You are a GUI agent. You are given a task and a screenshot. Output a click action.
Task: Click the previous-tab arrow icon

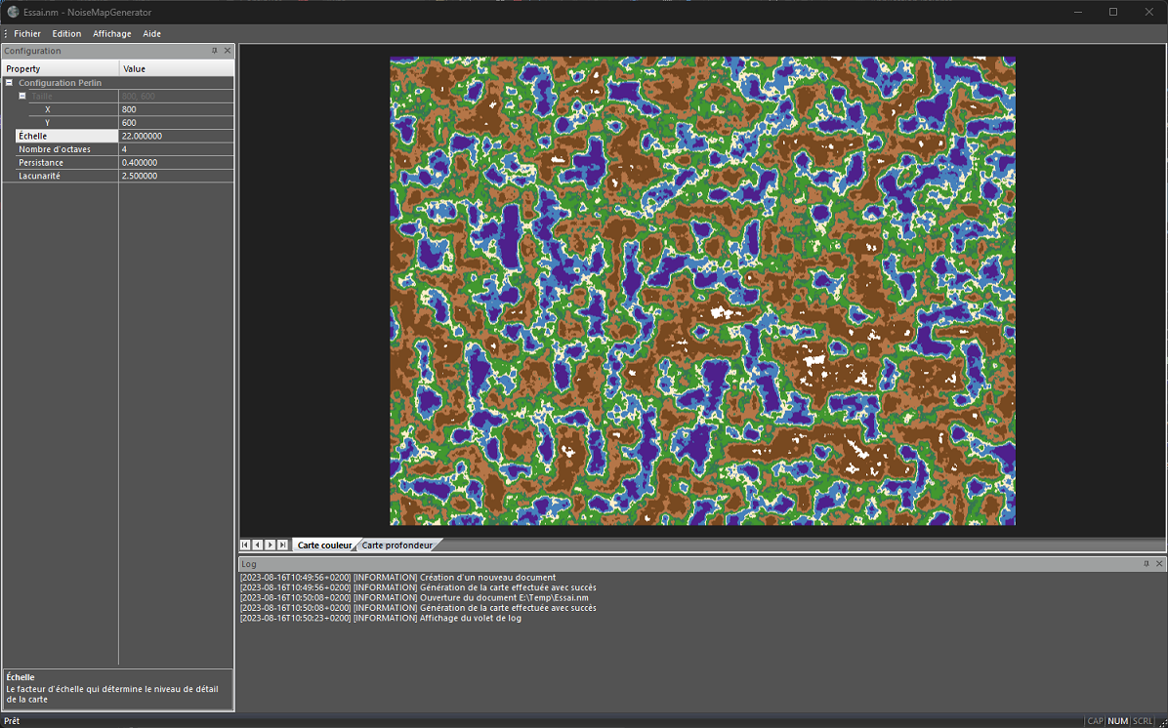257,545
